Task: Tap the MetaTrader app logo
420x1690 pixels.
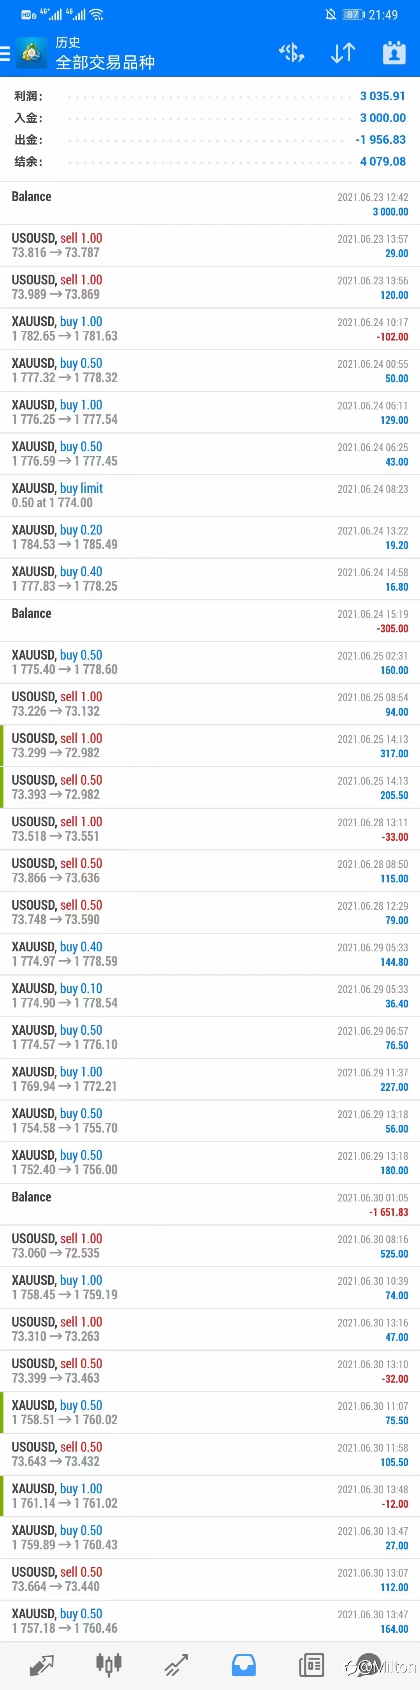Action: (31, 53)
